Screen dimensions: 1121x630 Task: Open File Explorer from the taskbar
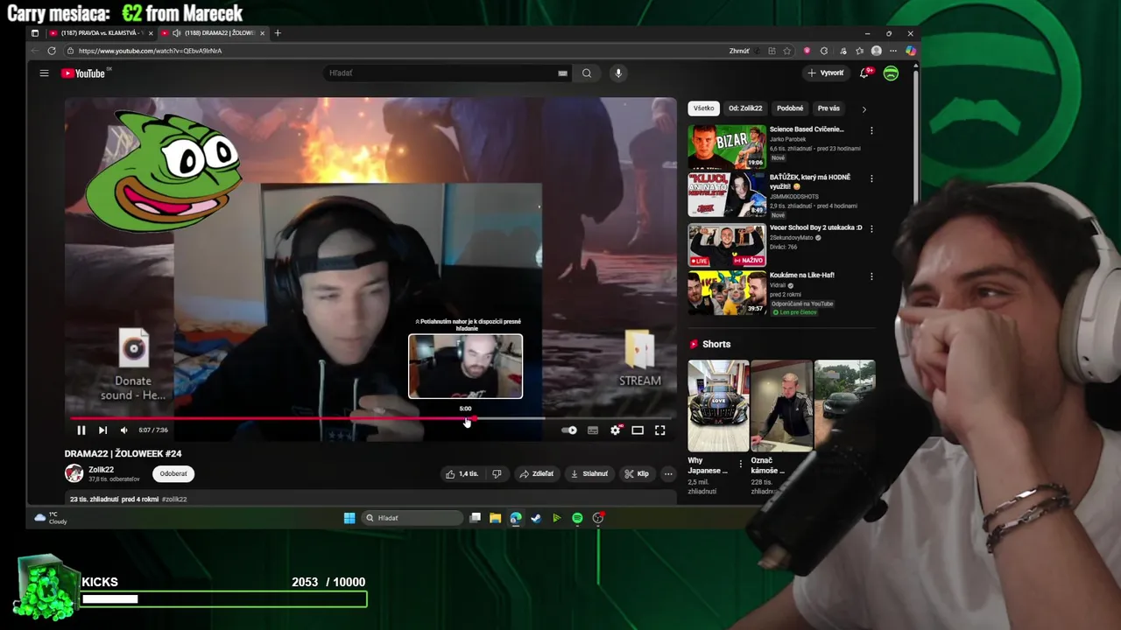(495, 518)
